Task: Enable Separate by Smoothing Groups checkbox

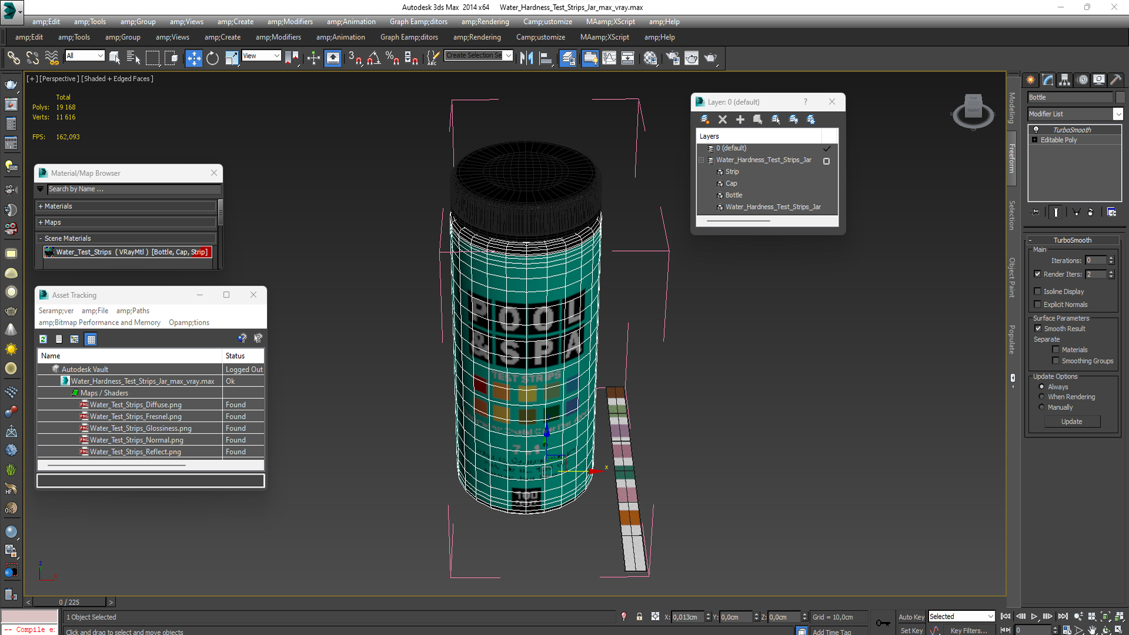Action: pos(1055,361)
